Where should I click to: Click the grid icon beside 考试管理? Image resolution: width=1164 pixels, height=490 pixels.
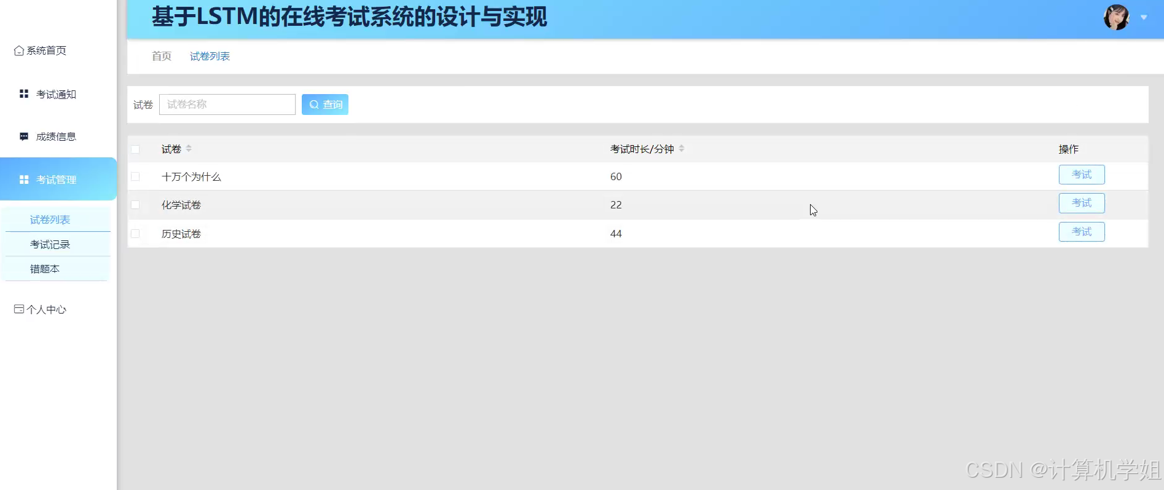24,180
